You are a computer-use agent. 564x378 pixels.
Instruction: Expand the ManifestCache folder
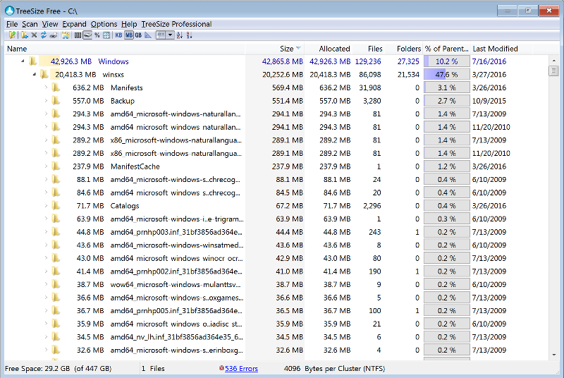point(46,166)
